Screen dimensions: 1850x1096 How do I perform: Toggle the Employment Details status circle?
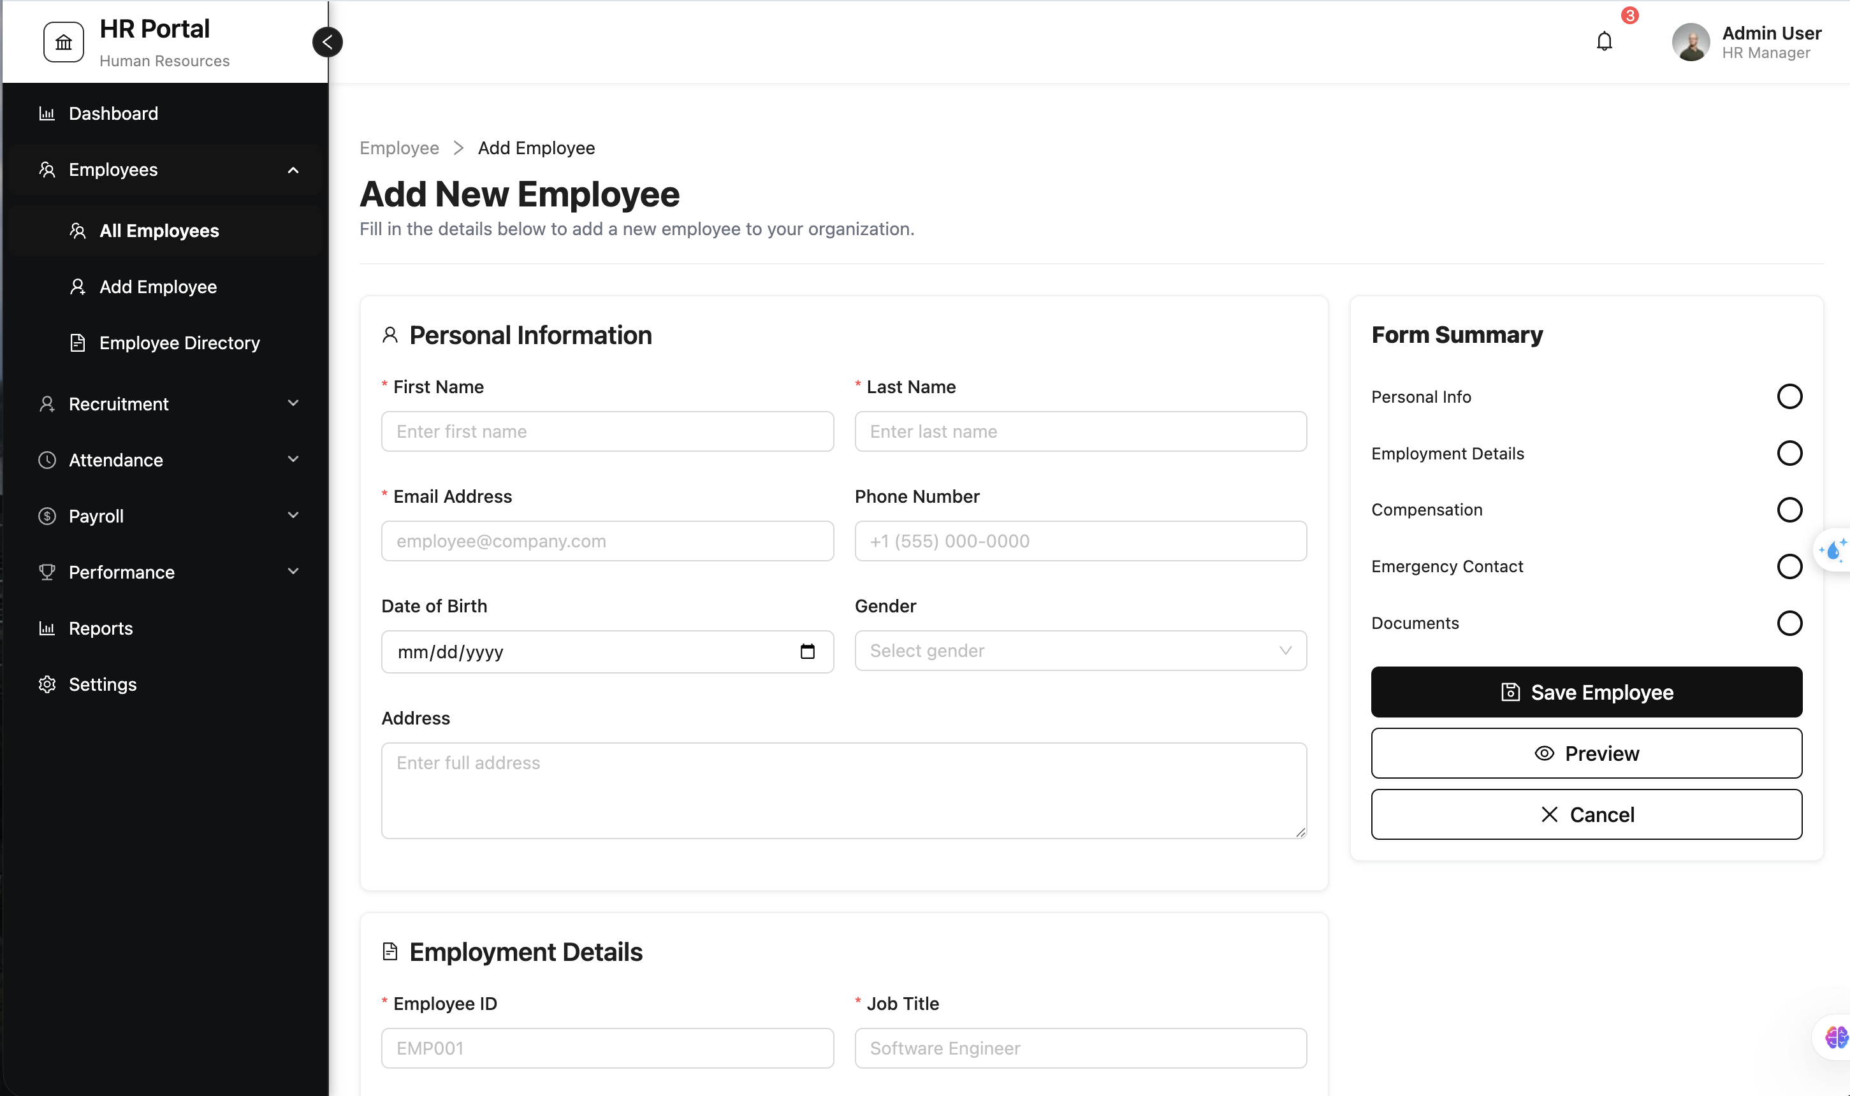[1789, 454]
